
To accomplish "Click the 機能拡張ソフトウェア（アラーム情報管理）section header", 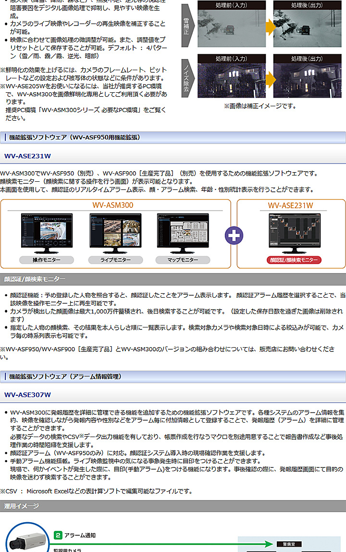I will 173,376.
